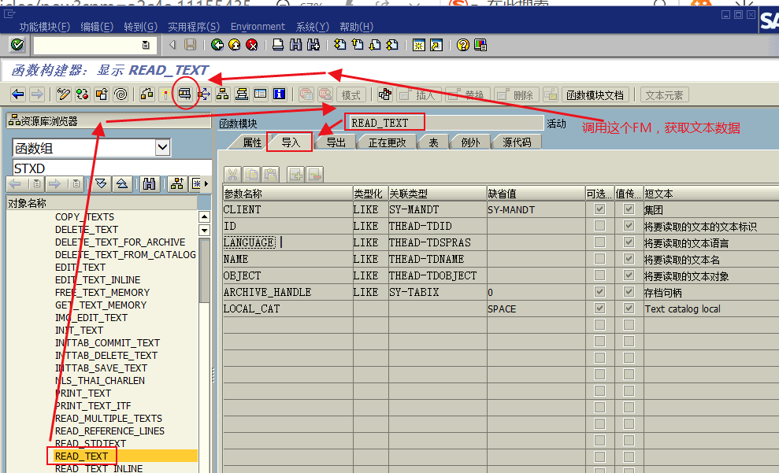Toggle Pass Value checkbox for CLIENT parameter
The height and width of the screenshot is (473, 779).
coord(629,209)
